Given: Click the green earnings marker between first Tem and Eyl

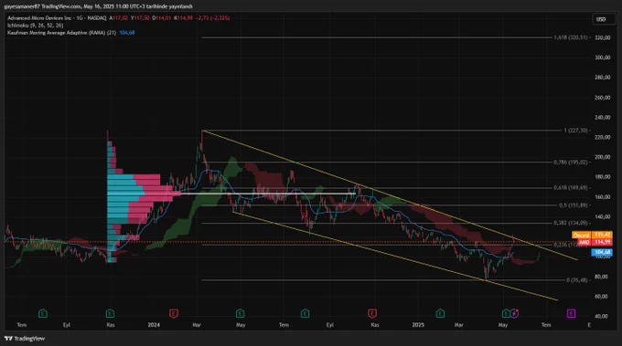Looking at the screenshot, I should point(43,313).
